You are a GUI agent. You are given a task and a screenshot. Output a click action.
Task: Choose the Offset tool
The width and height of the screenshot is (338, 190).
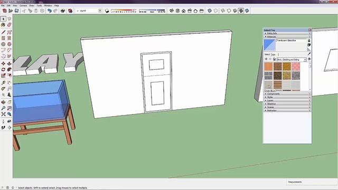point(10,75)
